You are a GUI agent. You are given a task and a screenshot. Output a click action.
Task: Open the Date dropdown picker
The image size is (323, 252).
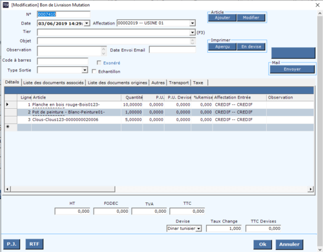tap(87, 23)
